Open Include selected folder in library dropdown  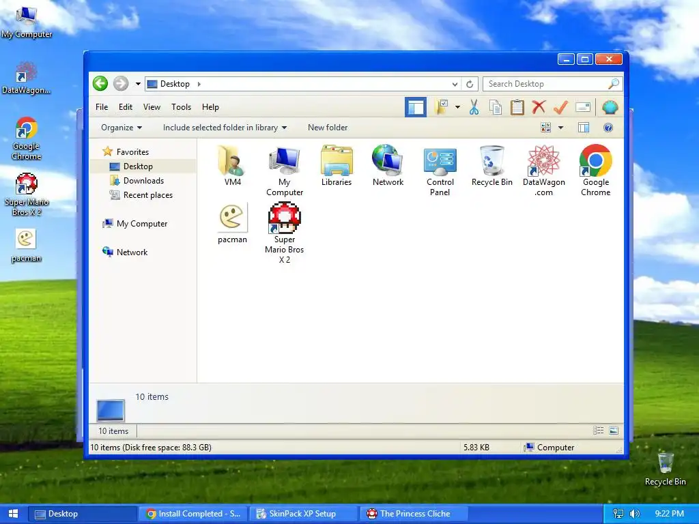[225, 128]
